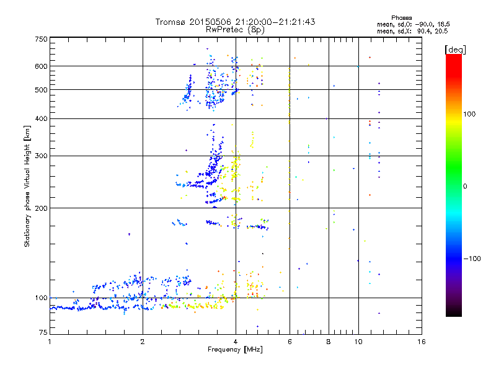Click the x-axis title "Frequency [MHz]"
Screen dimensions: 496x372
235,350
